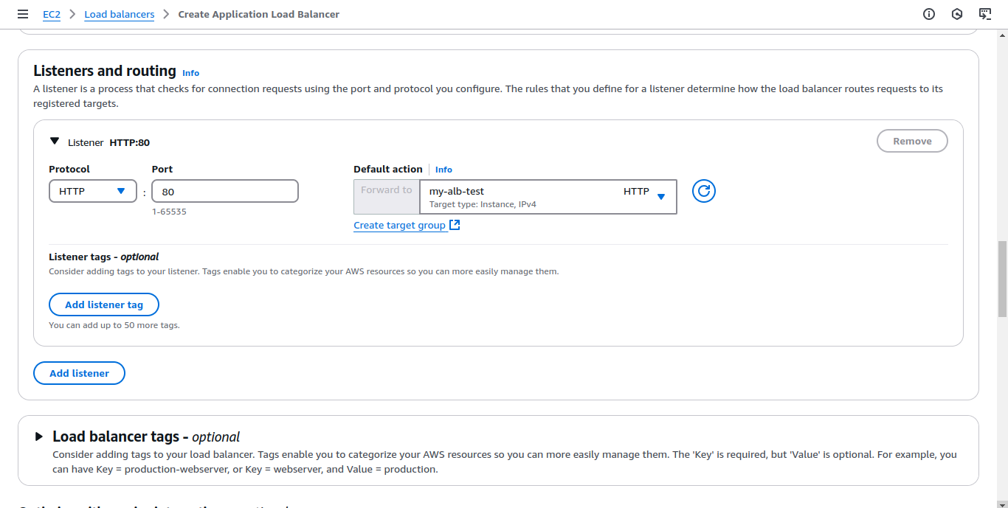Click the Remove listener button
This screenshot has width=1008, height=508.
[x=912, y=141]
